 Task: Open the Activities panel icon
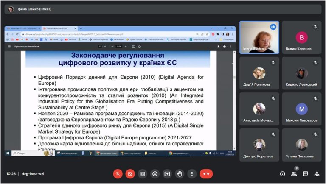[x=317, y=174]
